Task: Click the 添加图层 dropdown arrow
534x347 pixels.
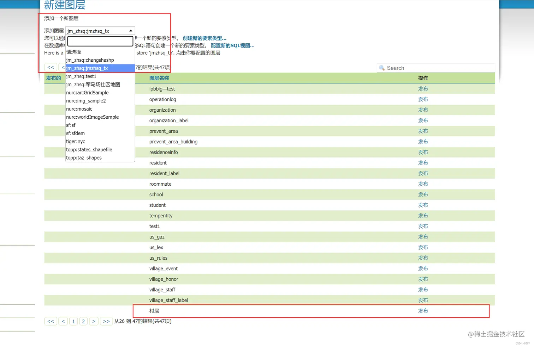Action: pos(130,30)
